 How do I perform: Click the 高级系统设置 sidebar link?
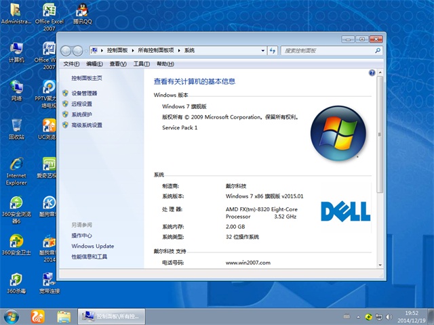point(87,125)
